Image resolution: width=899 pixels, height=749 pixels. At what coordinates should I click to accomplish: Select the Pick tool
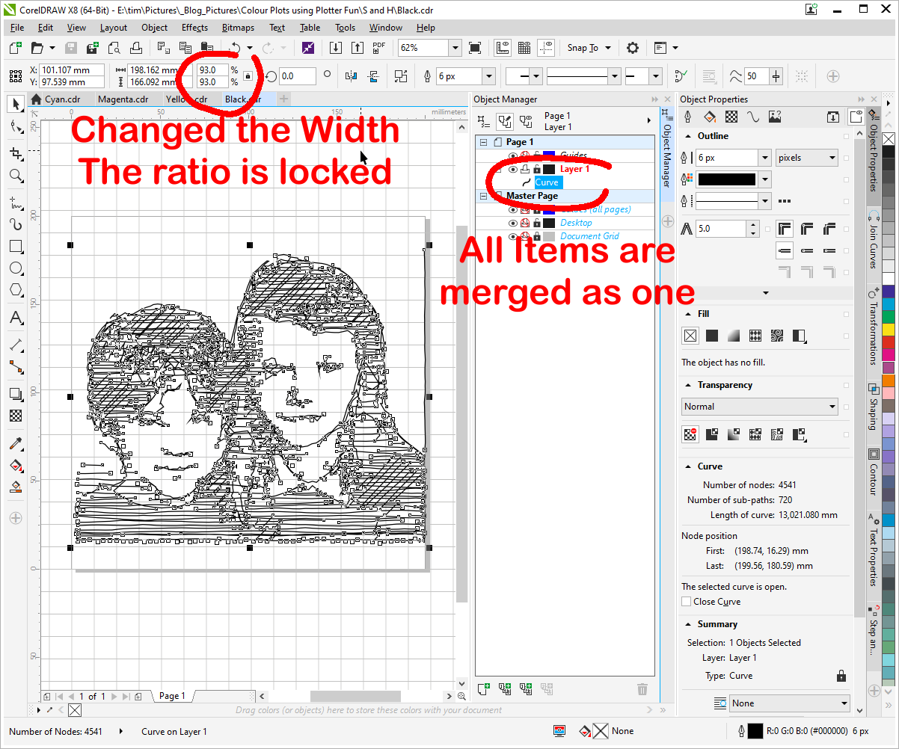tap(16, 104)
